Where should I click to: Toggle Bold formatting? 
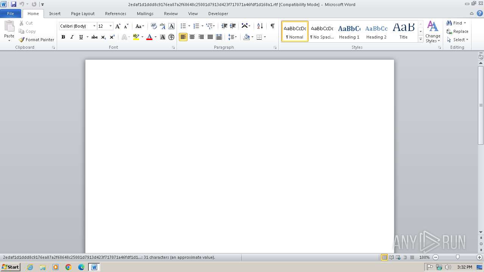(63, 37)
